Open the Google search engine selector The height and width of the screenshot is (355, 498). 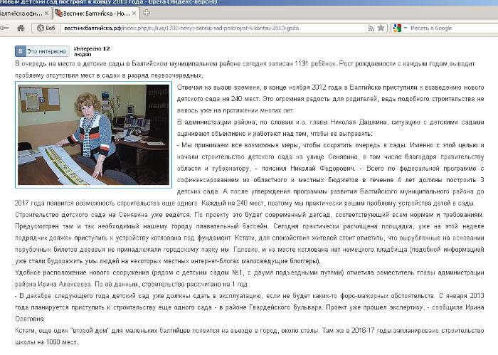coord(400,28)
